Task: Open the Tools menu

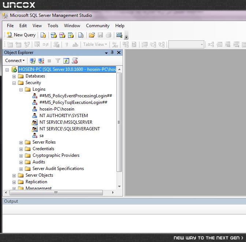Action: coord(53,26)
